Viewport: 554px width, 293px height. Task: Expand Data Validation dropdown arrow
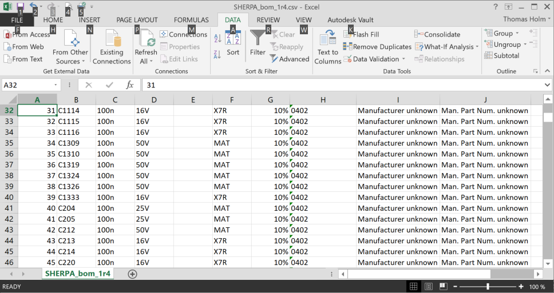coord(403,59)
